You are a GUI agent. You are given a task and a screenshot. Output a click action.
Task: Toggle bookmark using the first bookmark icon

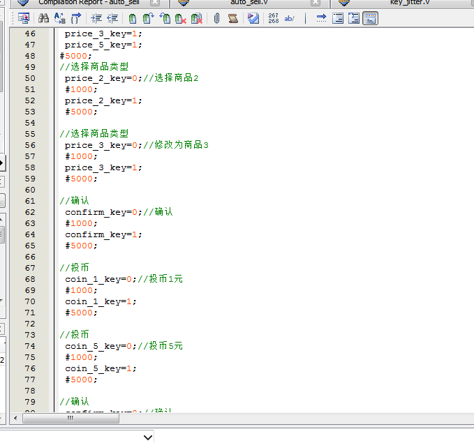pyautogui.click(x=133, y=18)
